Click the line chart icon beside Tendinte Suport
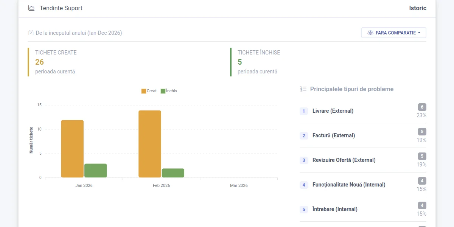 (31, 8)
